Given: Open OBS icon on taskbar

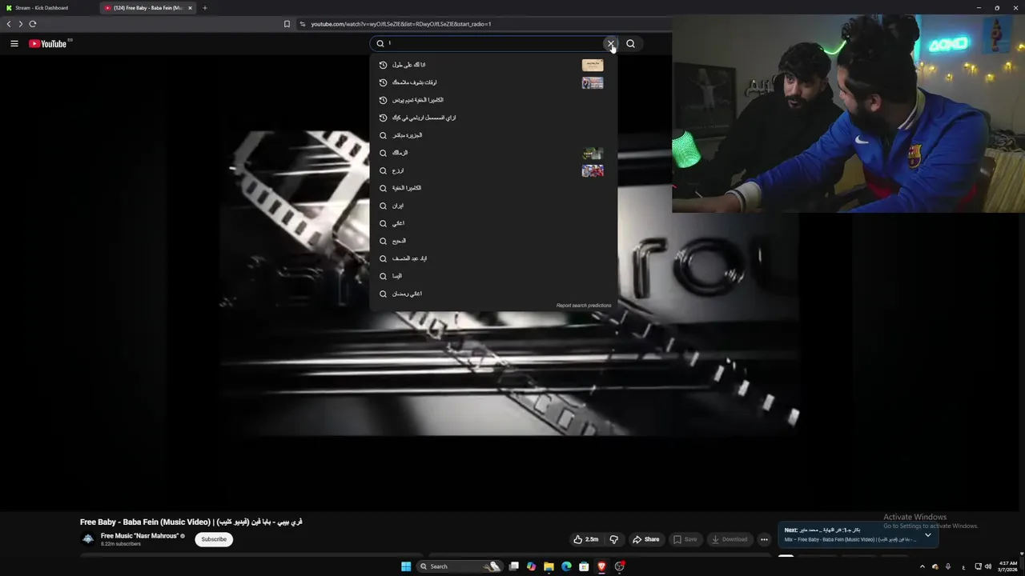Looking at the screenshot, I should (620, 566).
